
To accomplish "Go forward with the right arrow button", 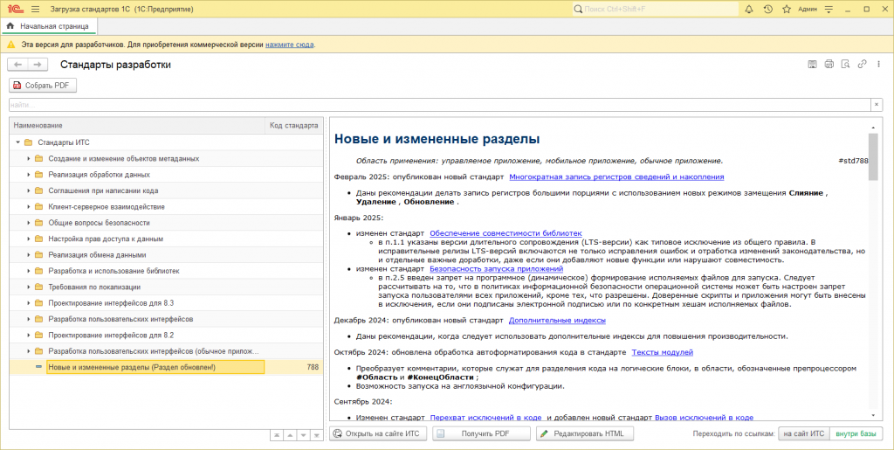I will (38, 65).
